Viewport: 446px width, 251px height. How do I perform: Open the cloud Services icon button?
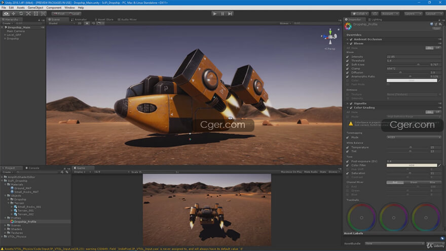coord(375,14)
